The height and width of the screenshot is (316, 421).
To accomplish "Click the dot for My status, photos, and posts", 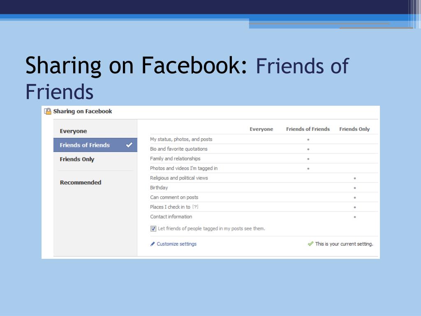I will 308,139.
